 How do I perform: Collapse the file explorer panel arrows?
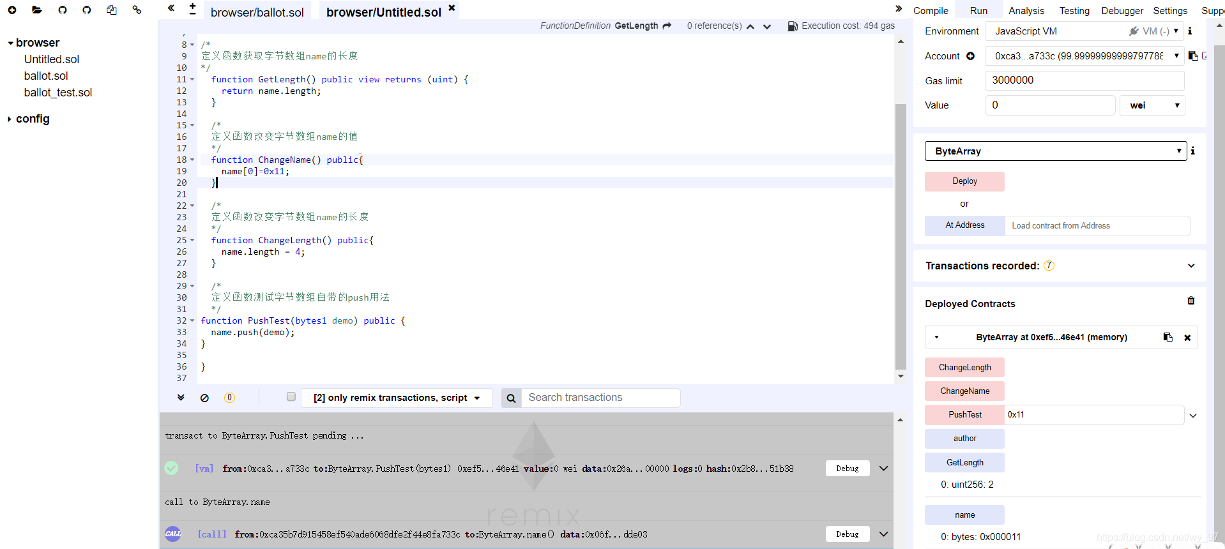[x=171, y=8]
